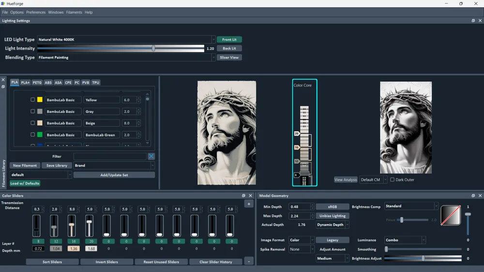
Task: Click the gray swatch of BambuLab Gray
Action: [40, 111]
